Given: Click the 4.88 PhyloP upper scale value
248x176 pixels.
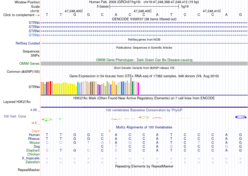Looking at the screenshot, I should tap(33, 110).
